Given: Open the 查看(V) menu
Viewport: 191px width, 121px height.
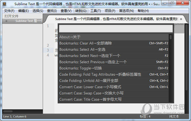Looking at the screenshot, I should (x=66, y=11).
